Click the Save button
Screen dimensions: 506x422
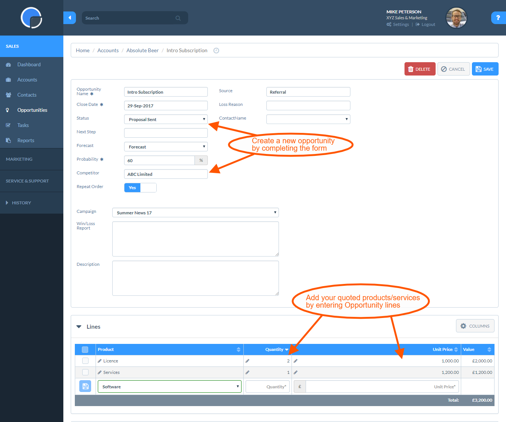click(485, 69)
